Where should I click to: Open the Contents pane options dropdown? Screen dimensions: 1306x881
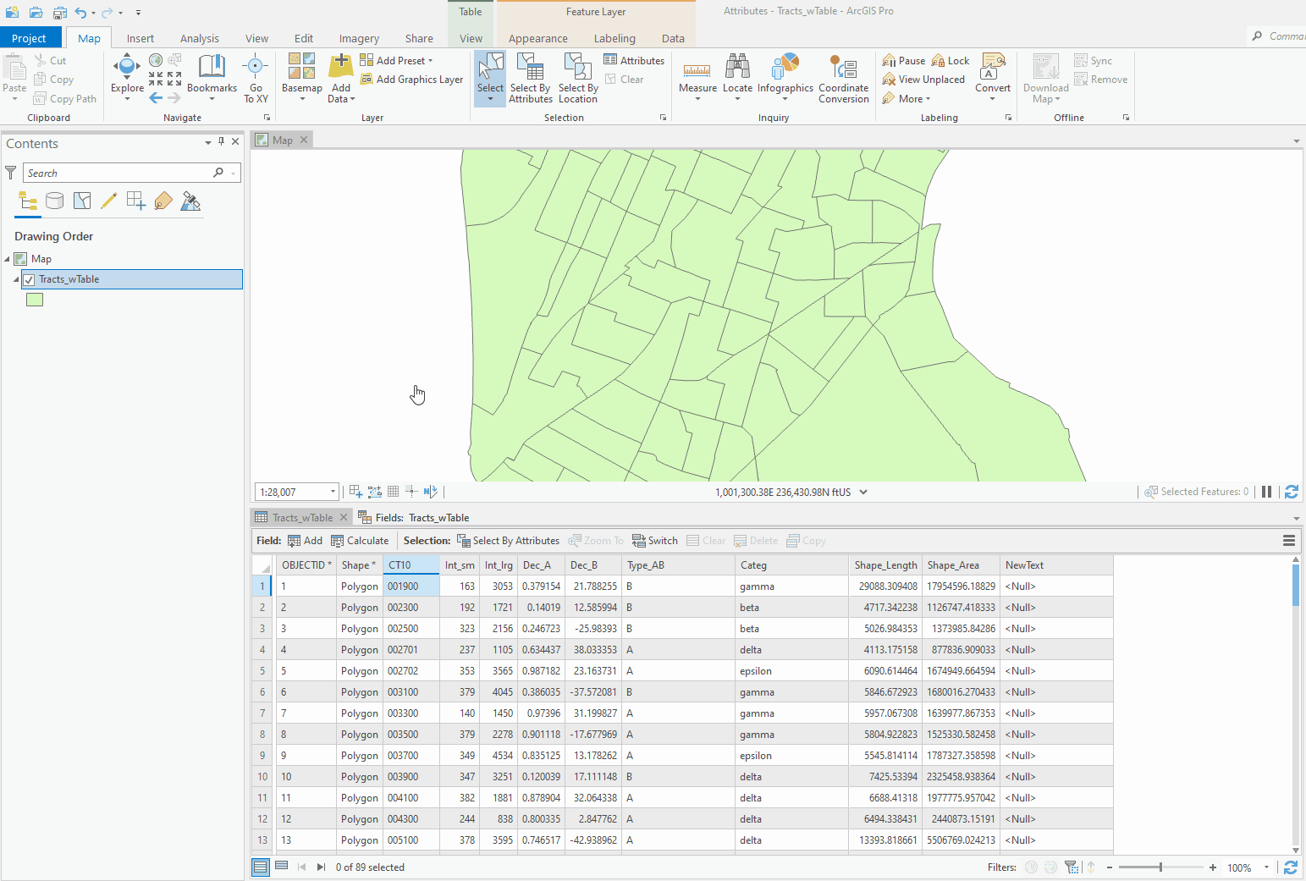pos(208,142)
